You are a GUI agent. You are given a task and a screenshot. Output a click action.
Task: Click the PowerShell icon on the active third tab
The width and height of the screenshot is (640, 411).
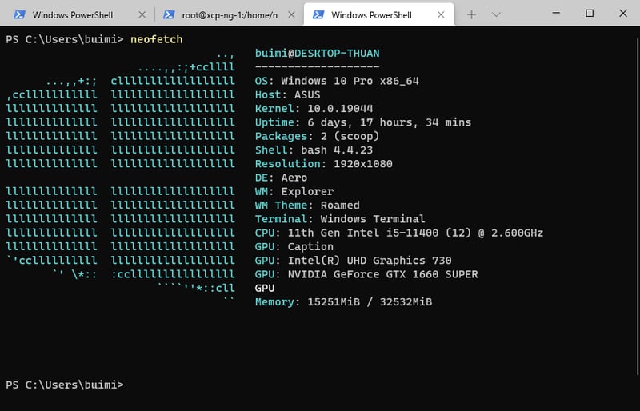coord(318,14)
